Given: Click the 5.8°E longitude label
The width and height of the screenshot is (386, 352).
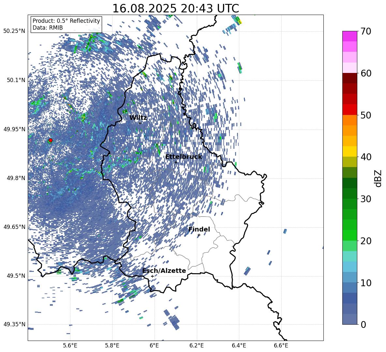Looking at the screenshot, I should 112,345.
